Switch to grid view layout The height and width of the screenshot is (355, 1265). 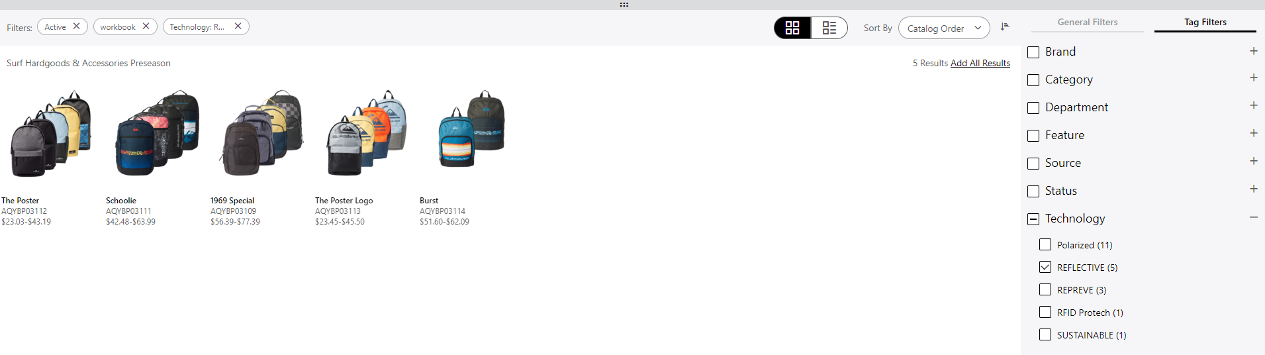(792, 28)
